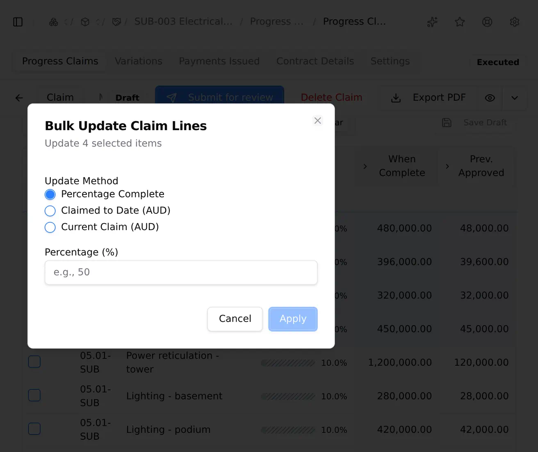The height and width of the screenshot is (452, 538).
Task: Open the gear settings icon
Action: click(515, 22)
